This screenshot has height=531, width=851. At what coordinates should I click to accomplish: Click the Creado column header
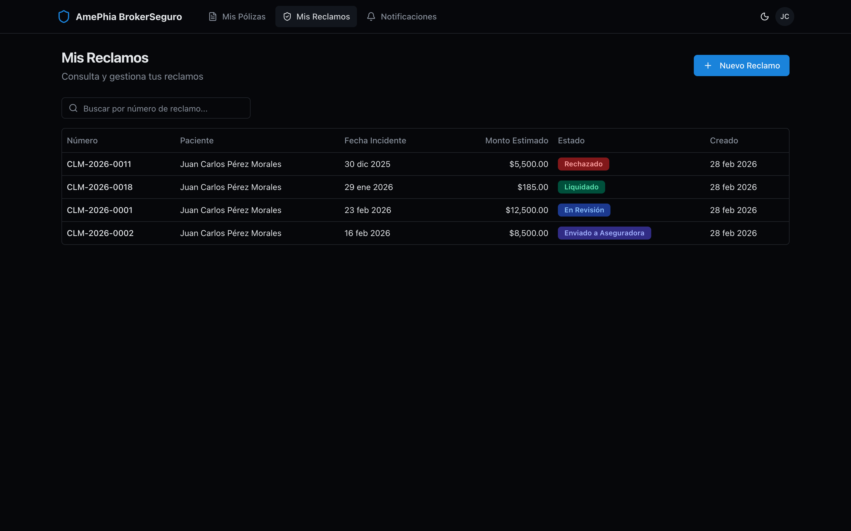point(724,140)
